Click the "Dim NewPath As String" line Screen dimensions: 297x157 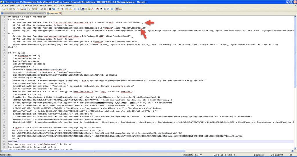[26, 61]
